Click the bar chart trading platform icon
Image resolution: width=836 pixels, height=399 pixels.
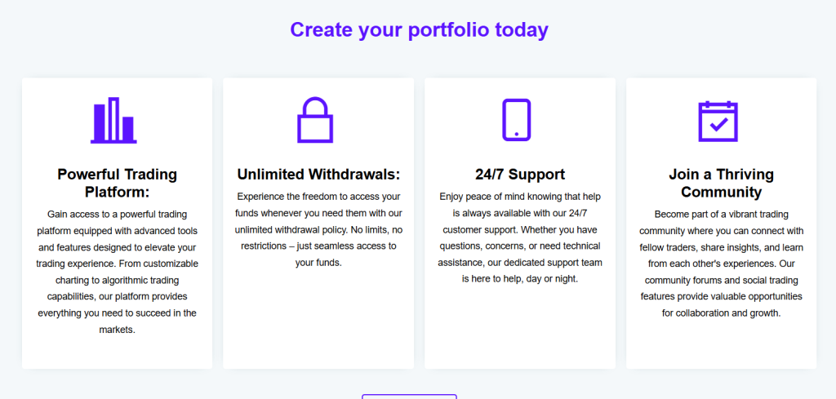tap(113, 121)
